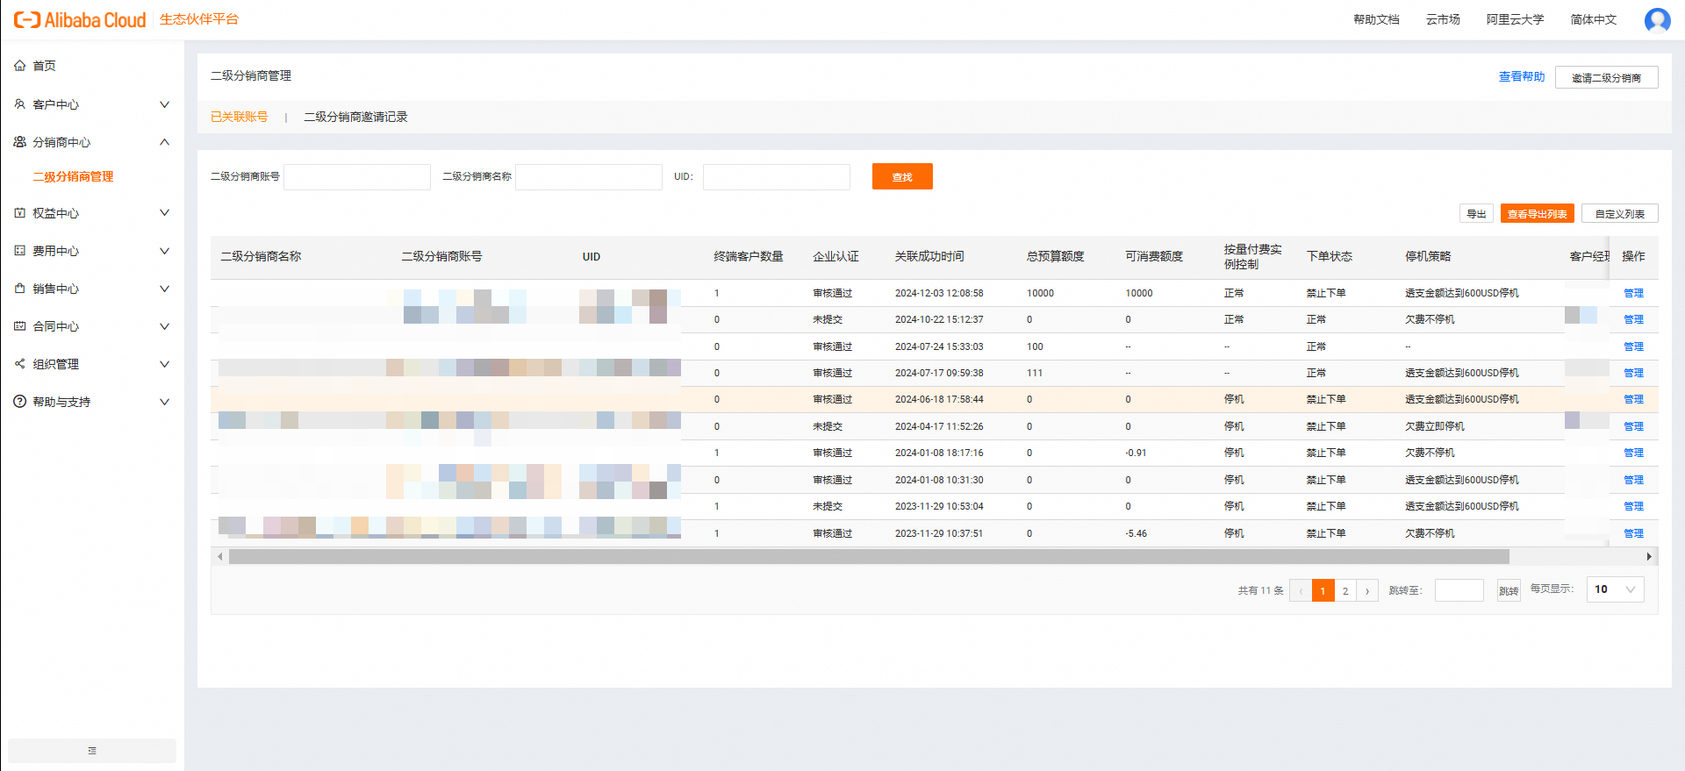1685x771 pixels.
Task: Click 管理 for the 2024-01-08 18:17:16 row
Action: [1633, 453]
